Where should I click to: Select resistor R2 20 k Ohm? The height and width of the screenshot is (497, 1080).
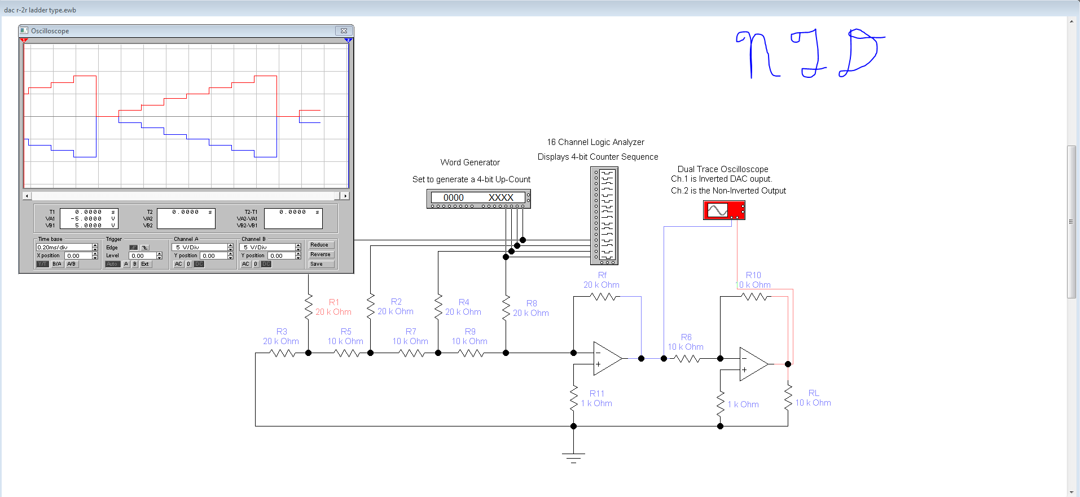click(x=371, y=307)
